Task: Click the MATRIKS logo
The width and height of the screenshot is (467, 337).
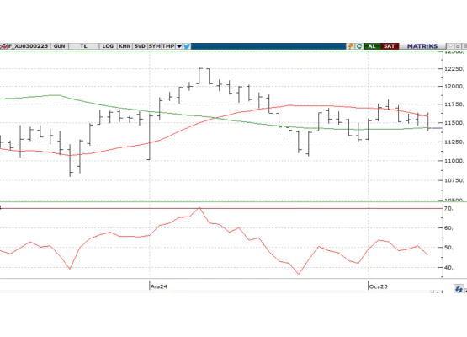Action: (x=422, y=46)
